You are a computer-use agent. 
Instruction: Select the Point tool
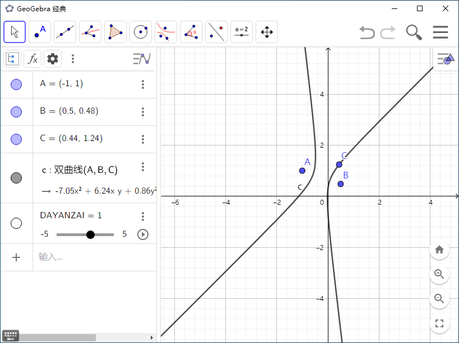coord(39,32)
